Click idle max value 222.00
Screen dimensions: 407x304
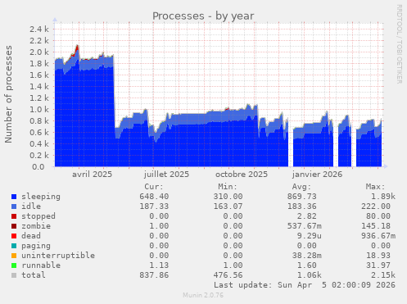(376, 206)
